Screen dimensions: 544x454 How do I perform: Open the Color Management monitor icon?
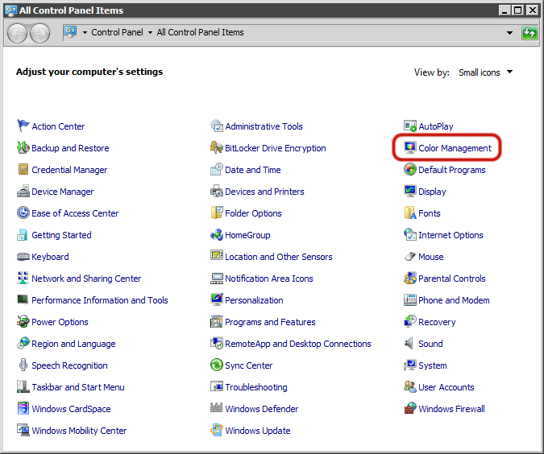click(x=409, y=147)
